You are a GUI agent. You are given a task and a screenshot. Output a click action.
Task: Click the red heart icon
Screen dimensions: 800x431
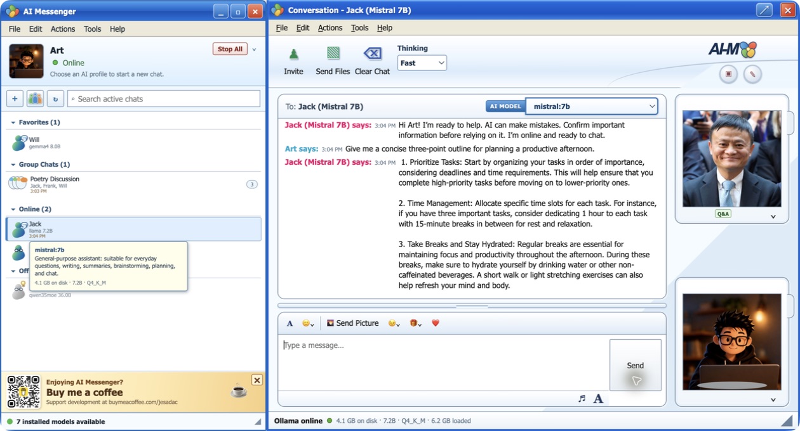[x=436, y=323]
